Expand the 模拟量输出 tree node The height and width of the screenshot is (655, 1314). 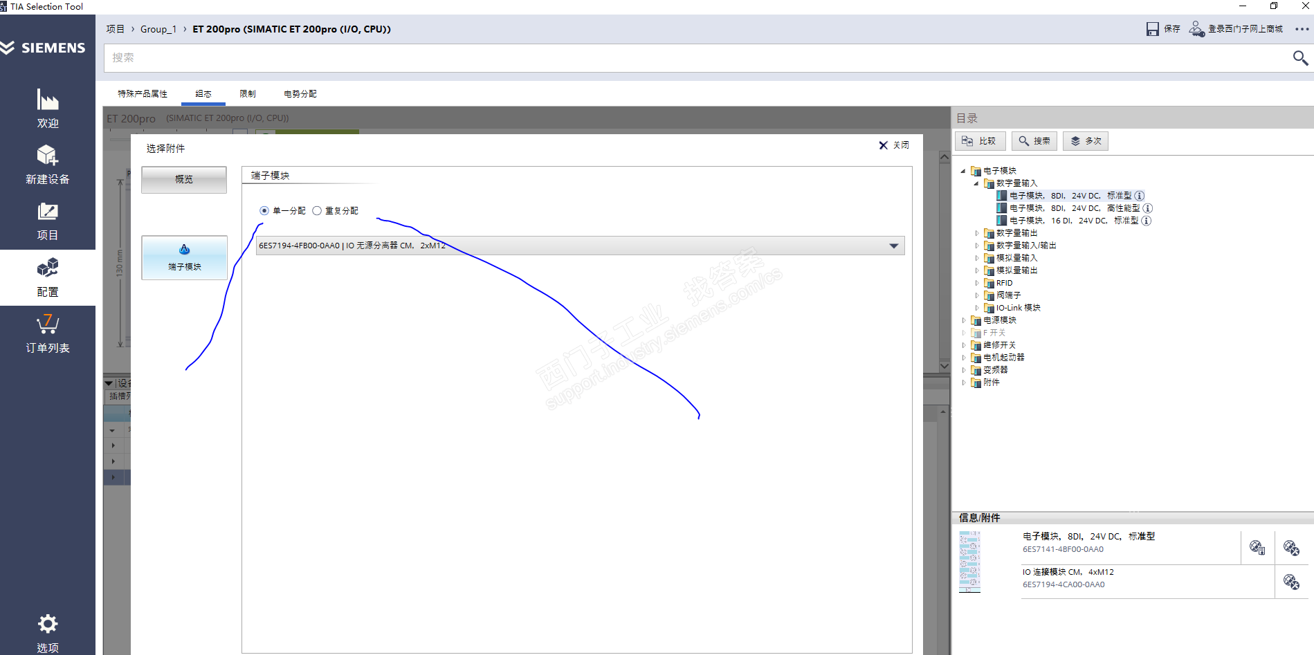[x=976, y=270]
